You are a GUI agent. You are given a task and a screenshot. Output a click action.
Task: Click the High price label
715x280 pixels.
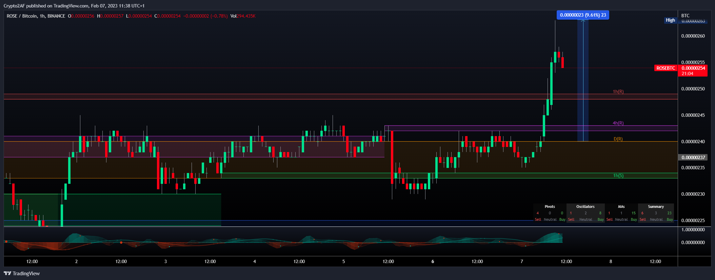670,20
